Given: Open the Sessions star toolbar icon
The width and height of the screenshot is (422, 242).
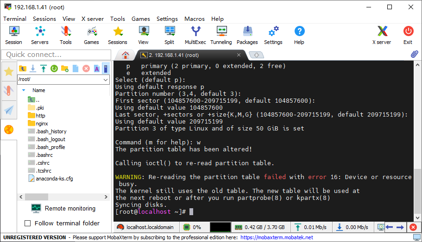Looking at the screenshot, I should (x=118, y=35).
